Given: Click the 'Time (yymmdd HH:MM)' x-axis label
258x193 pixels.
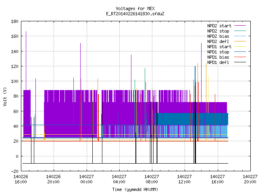Looking at the screenshot, I should click(135, 189).
